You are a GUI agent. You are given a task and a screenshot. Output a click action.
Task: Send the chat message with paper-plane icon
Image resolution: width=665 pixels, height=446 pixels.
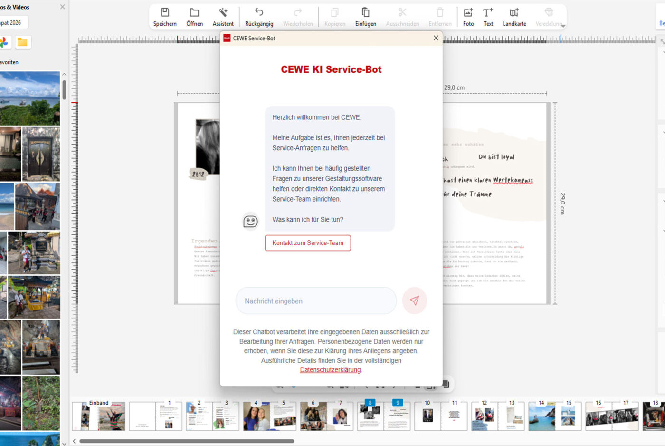(415, 301)
